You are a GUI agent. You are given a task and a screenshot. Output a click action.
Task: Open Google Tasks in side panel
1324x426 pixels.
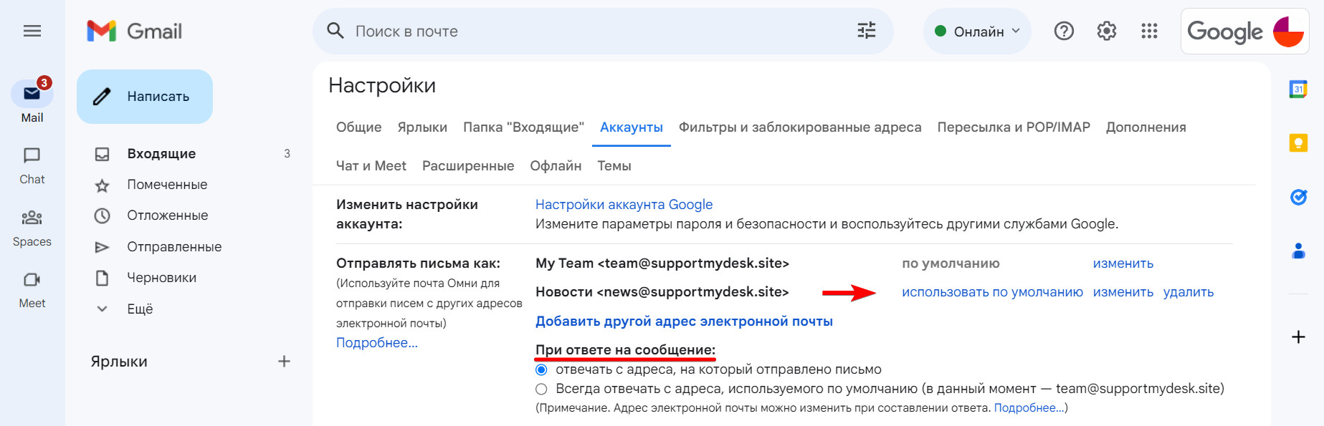click(1298, 197)
